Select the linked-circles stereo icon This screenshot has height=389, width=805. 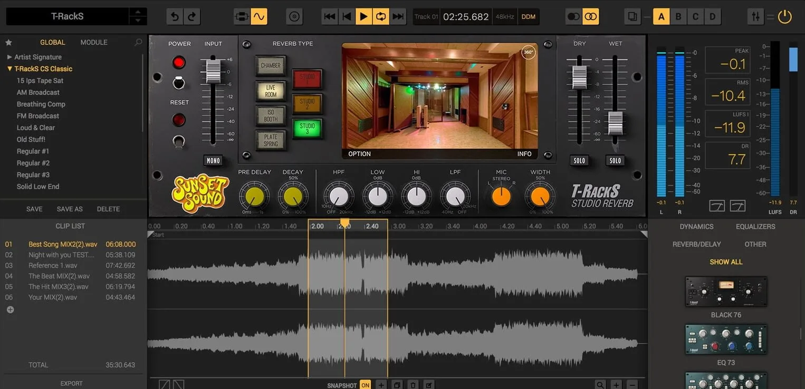tap(591, 16)
